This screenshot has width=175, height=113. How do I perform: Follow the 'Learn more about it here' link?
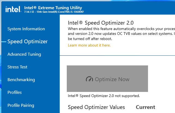[x=89, y=45]
